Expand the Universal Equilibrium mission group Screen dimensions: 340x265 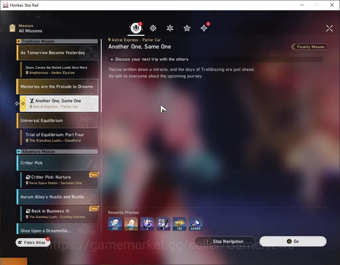pos(57,121)
